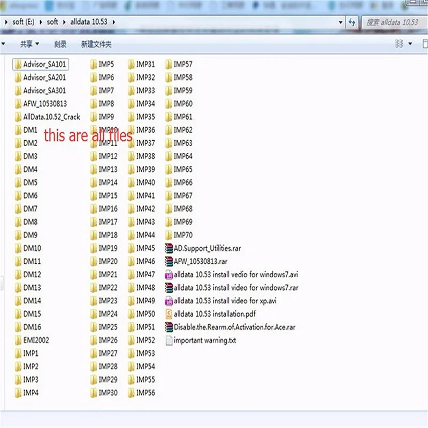The width and height of the screenshot is (428, 428).
Task: Go to the alldata 10.53 breadcrumb segment
Action: pyautogui.click(x=89, y=22)
